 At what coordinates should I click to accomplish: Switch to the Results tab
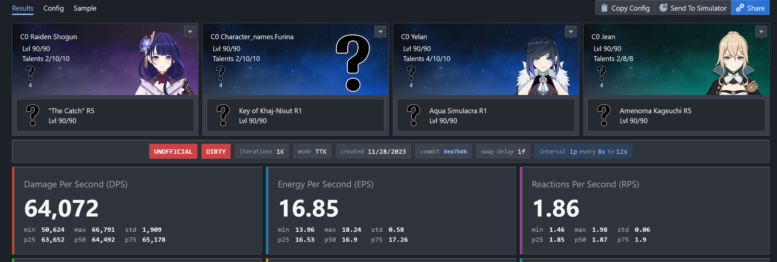[23, 8]
